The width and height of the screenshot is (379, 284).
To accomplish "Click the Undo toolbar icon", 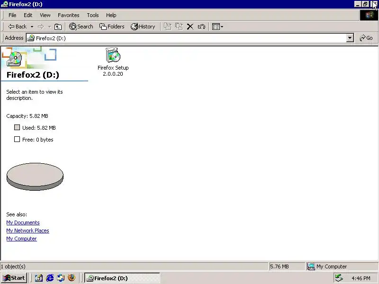I will pyautogui.click(x=201, y=27).
